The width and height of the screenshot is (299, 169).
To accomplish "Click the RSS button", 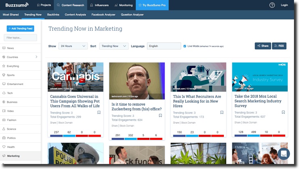I will coord(279,46).
